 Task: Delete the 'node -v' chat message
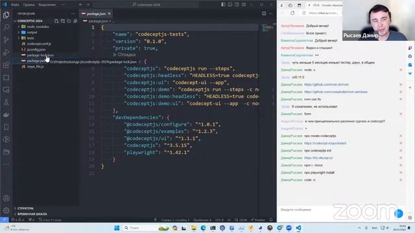coord(401,70)
